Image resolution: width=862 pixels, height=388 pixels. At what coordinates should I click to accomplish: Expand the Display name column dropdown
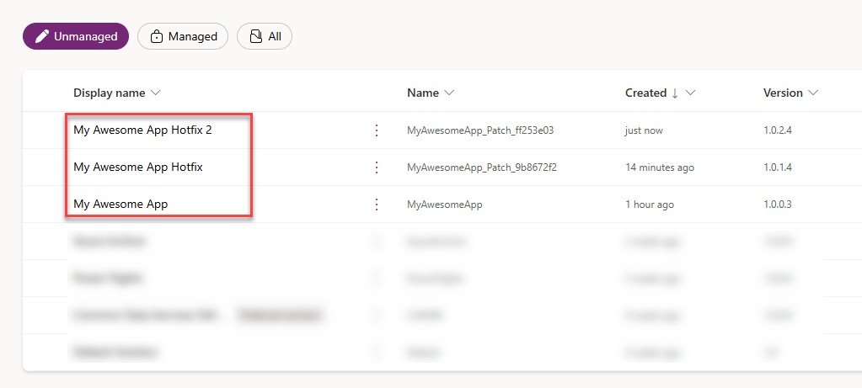(x=156, y=93)
